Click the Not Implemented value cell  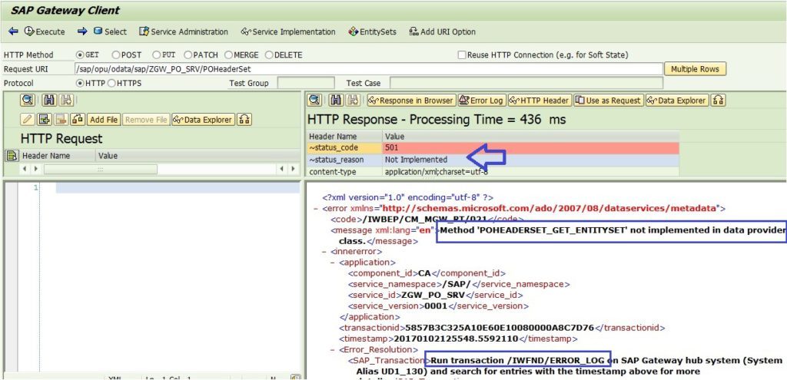(530, 160)
